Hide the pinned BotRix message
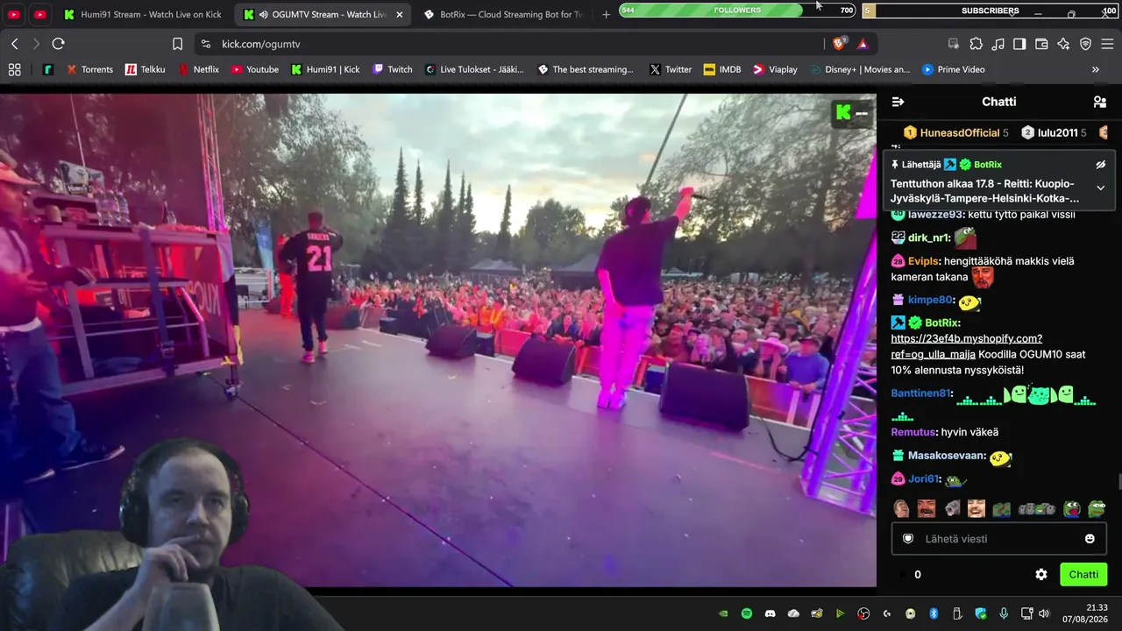This screenshot has width=1122, height=631. (x=1101, y=165)
